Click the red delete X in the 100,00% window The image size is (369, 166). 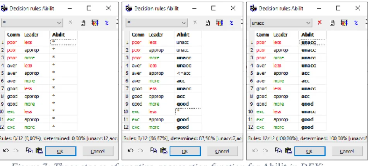(x=319, y=22)
